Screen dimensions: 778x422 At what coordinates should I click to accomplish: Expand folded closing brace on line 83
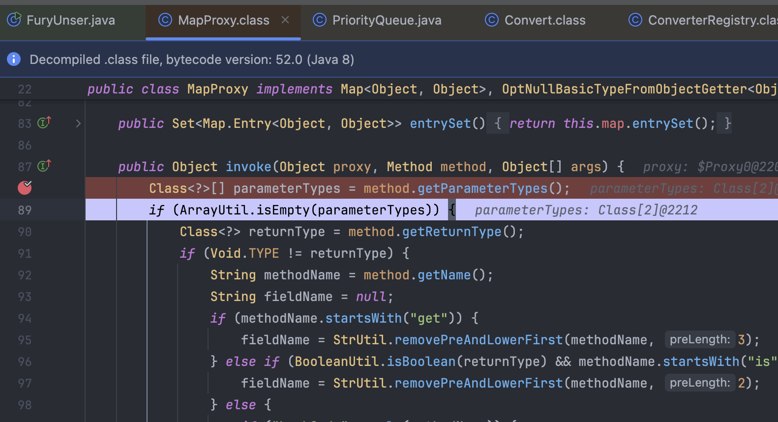727,123
